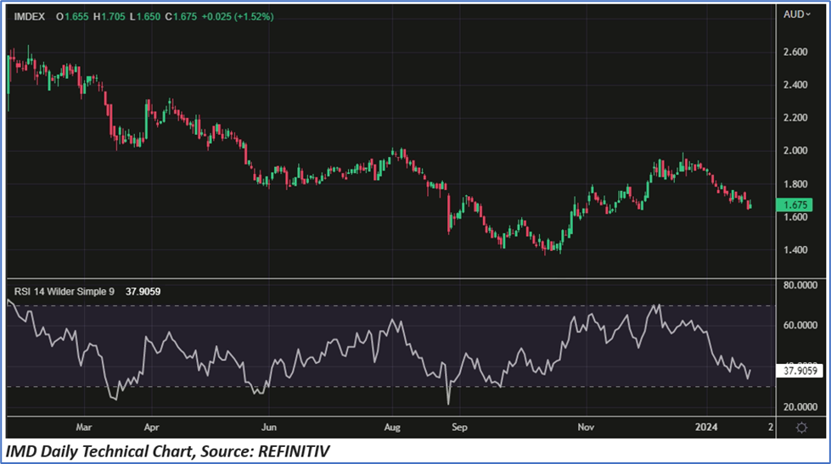Click the 1.400 price axis label

click(795, 250)
